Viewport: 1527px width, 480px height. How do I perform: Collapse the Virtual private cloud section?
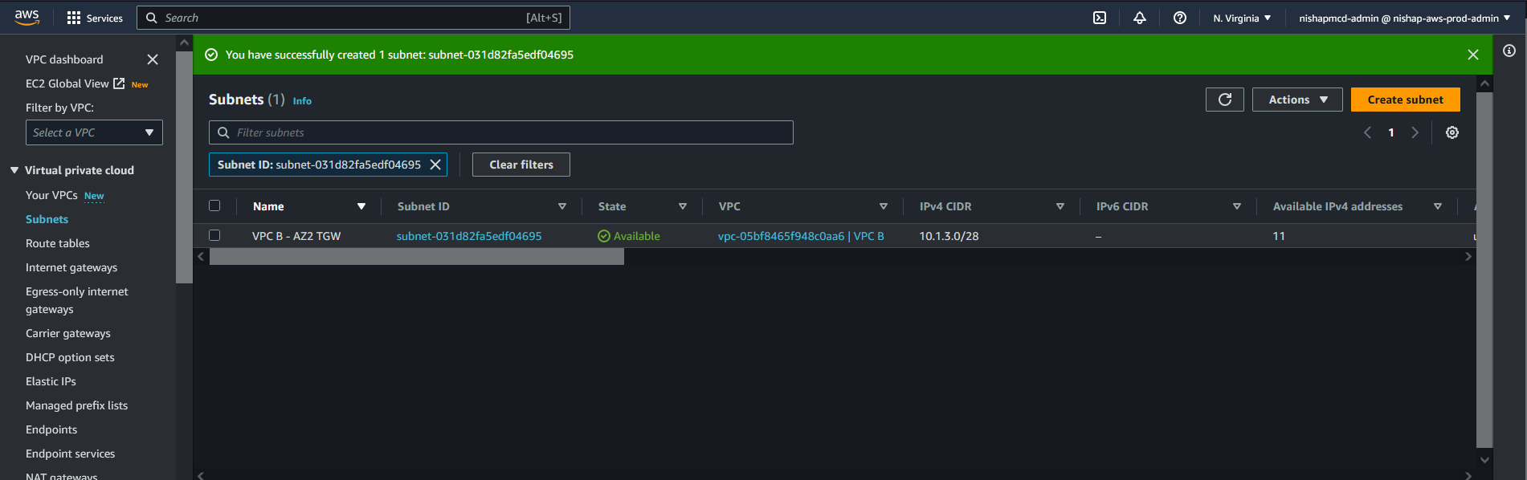14,170
